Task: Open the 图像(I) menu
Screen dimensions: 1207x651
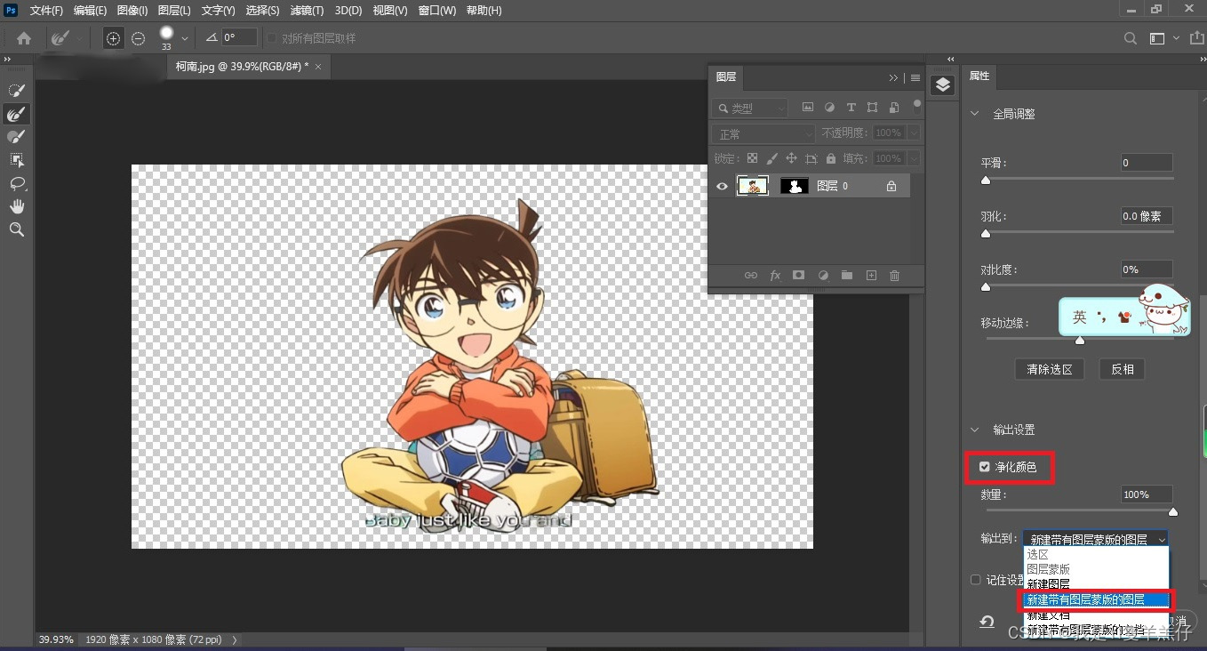Action: coord(132,11)
